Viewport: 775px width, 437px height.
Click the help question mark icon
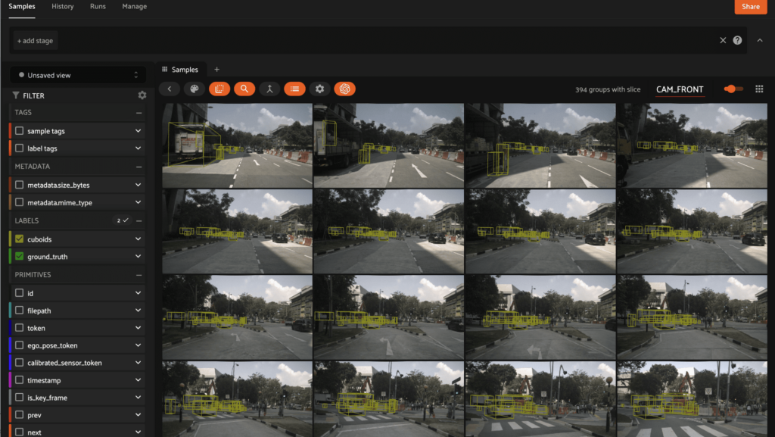pos(737,41)
